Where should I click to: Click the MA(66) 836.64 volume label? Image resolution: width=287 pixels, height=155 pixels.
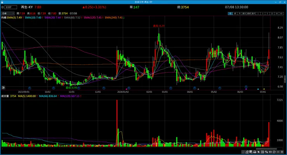(x=48, y=96)
